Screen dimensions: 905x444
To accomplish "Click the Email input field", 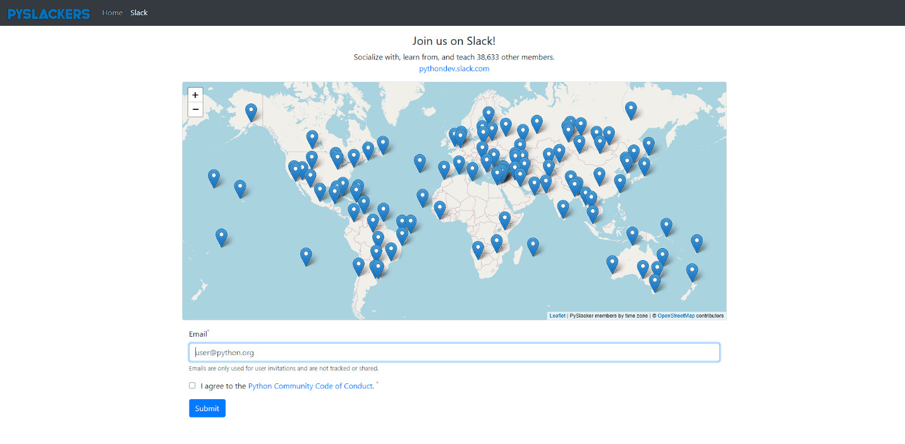I will (x=454, y=352).
